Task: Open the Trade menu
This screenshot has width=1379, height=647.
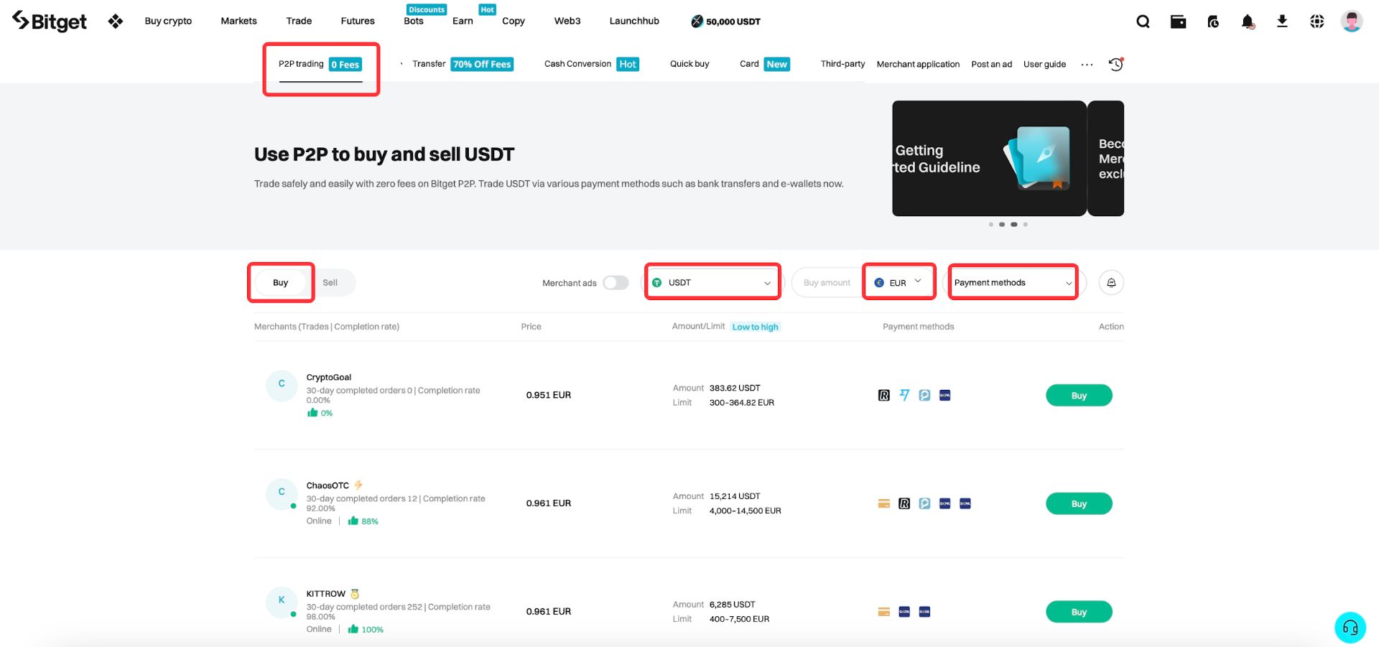Action: pyautogui.click(x=299, y=22)
